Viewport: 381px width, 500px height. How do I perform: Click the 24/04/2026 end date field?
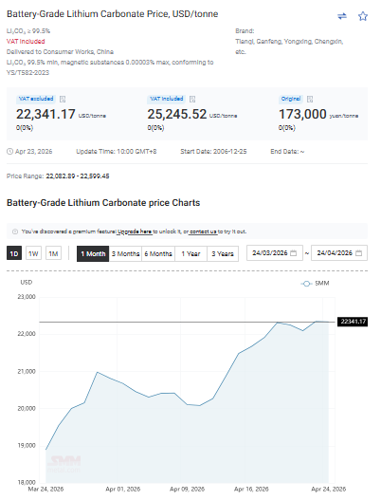[x=339, y=253]
